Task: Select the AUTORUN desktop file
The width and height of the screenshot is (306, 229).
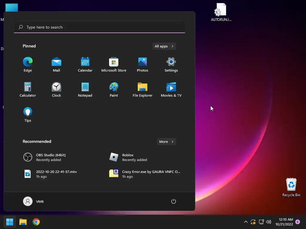Action: [221, 12]
